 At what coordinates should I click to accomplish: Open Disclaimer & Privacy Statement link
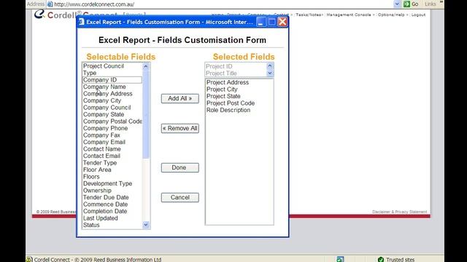[x=399, y=212]
